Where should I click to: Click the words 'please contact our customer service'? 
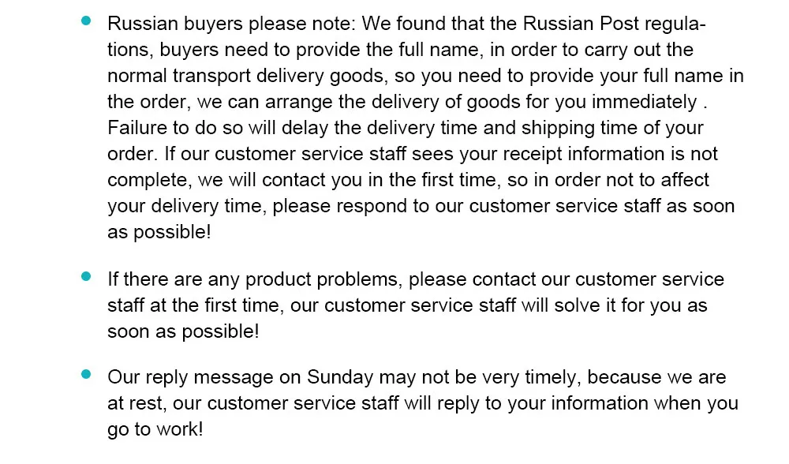[566, 280]
